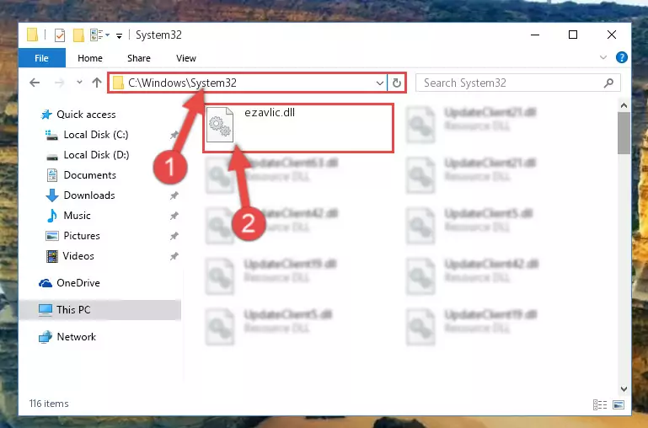Click the Search System32 box
Viewport: 648px width, 428px height.
tap(518, 83)
